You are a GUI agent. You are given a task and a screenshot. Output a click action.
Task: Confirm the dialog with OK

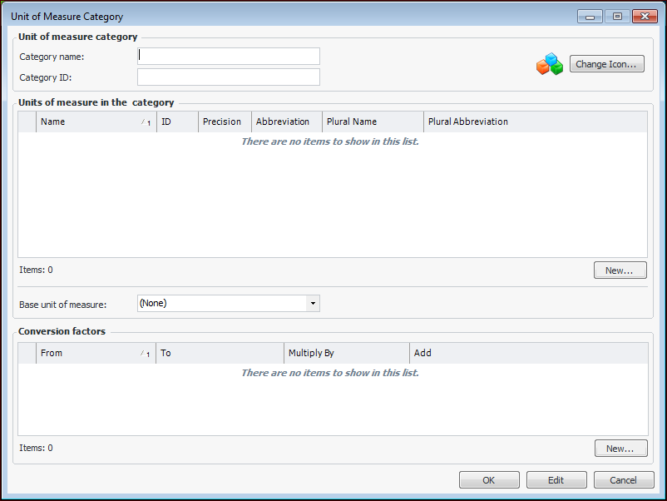point(489,480)
